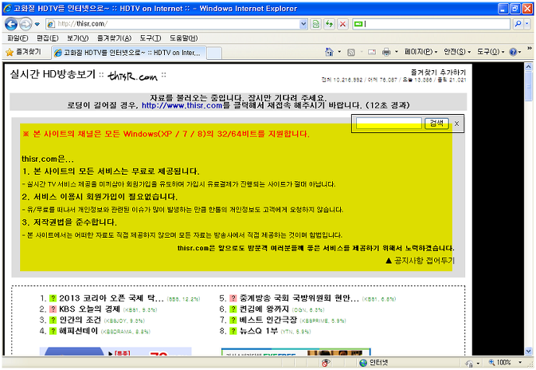Image resolution: width=536 pixels, height=370 pixels.
Task: Click the vertical scrollbar down arrow
Action: tap(529, 351)
